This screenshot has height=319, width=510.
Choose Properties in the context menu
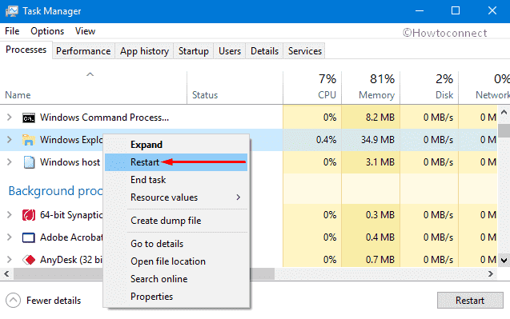[x=176, y=297]
